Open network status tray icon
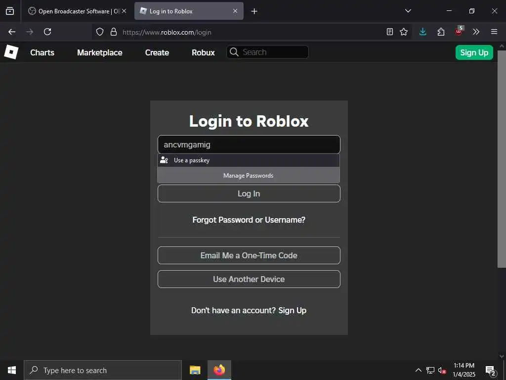 [430, 370]
